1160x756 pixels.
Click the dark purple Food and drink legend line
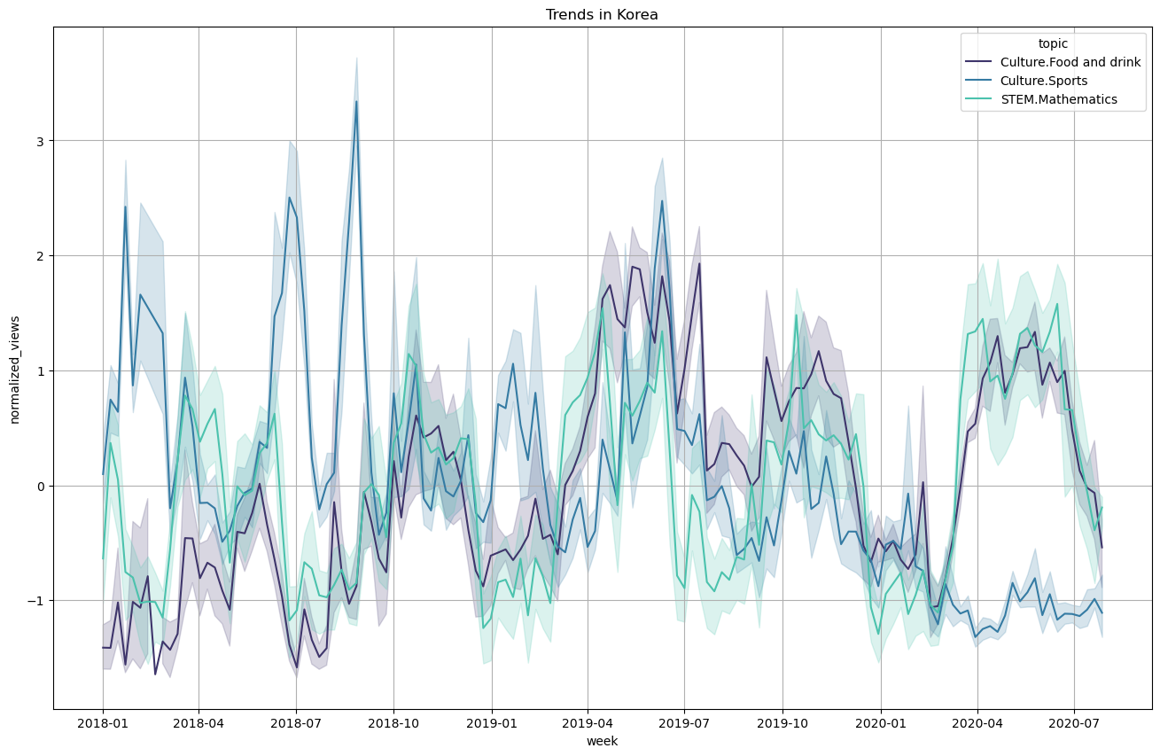tap(979, 62)
